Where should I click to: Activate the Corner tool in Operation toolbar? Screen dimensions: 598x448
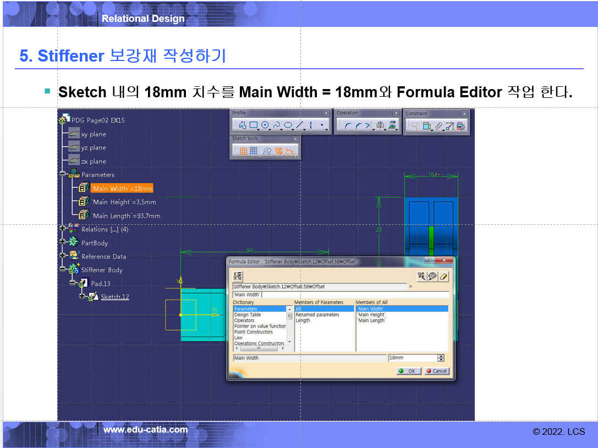(x=347, y=125)
